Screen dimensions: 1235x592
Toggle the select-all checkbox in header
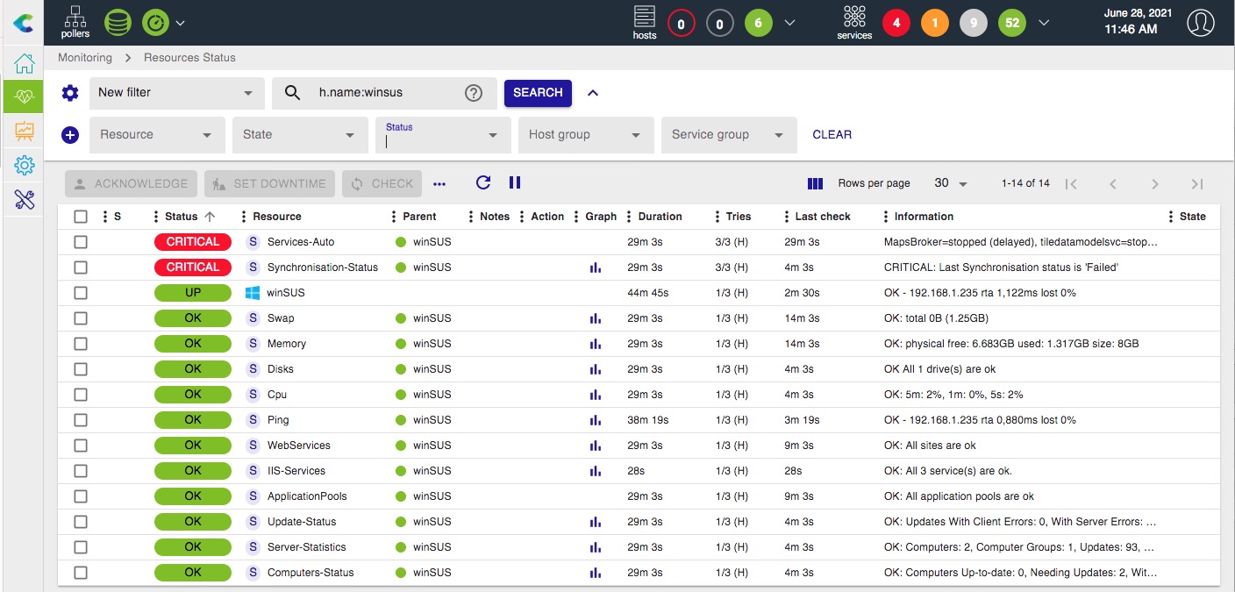tap(81, 217)
